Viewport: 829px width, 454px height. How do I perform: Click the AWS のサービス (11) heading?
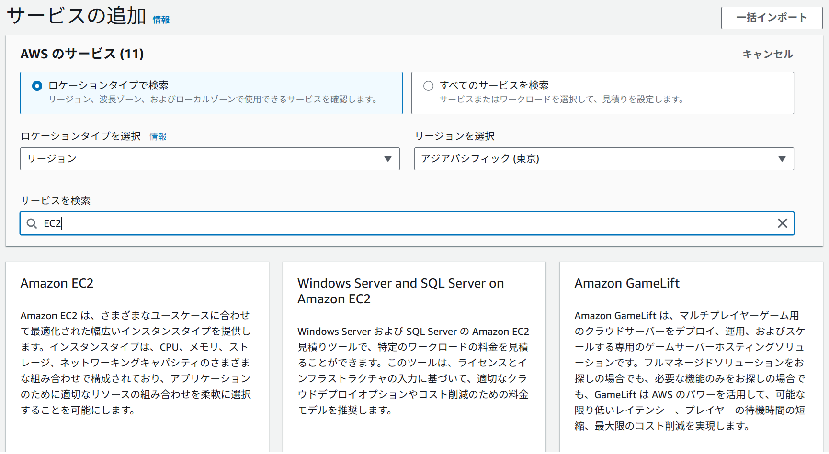(82, 54)
